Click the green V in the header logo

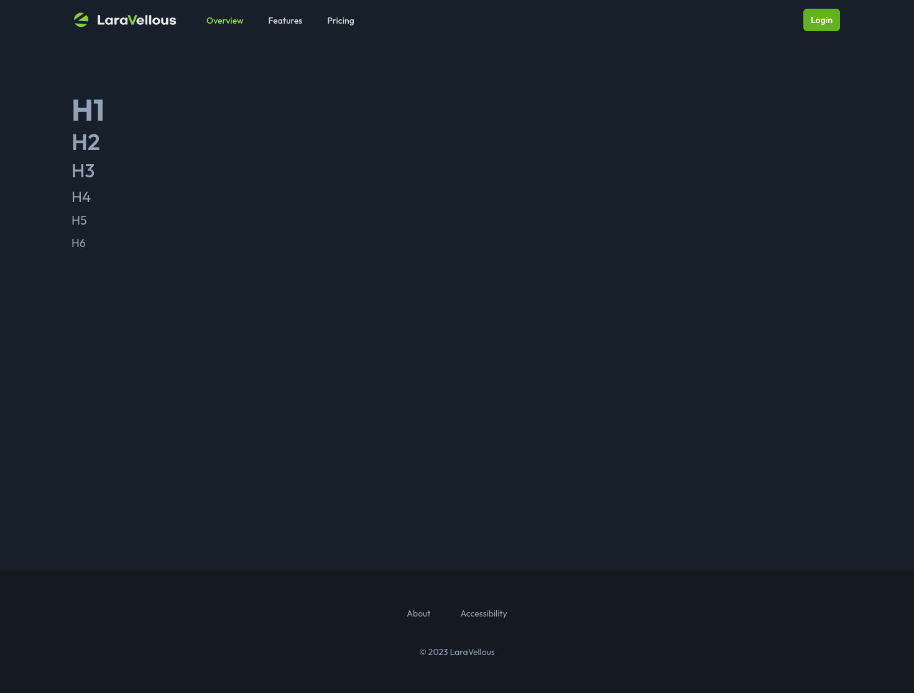[x=132, y=21]
